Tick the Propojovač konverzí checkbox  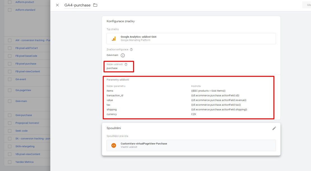[10, 123]
